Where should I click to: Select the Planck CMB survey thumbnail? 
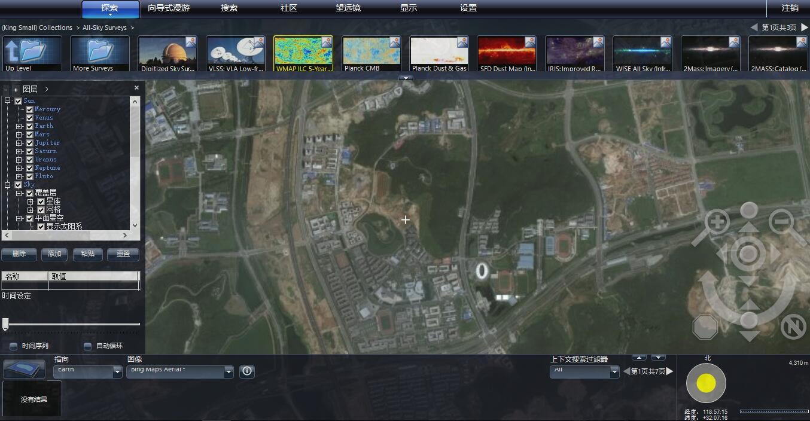click(371, 54)
